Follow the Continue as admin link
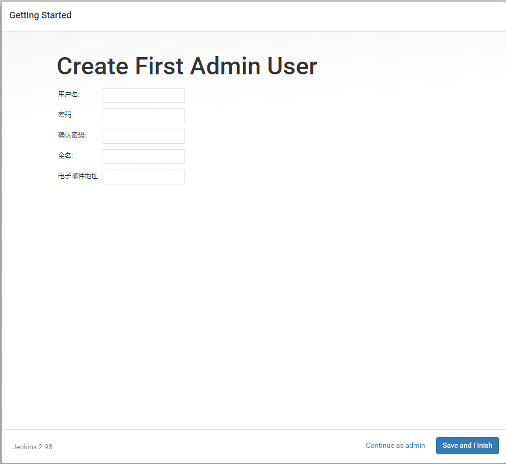This screenshot has width=506, height=464. point(395,445)
